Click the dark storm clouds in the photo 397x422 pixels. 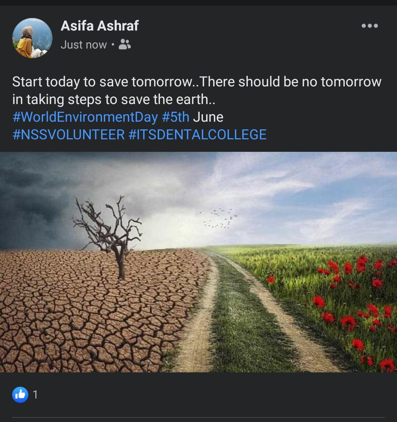coord(44,184)
